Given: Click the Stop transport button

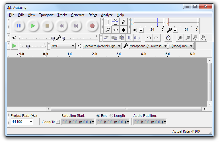Looking at the screenshot, I should pyautogui.click(x=47, y=26).
